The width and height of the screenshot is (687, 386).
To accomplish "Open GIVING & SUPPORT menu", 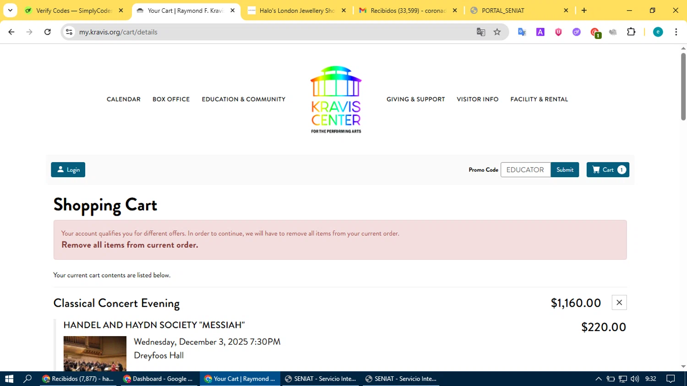I will point(416,99).
